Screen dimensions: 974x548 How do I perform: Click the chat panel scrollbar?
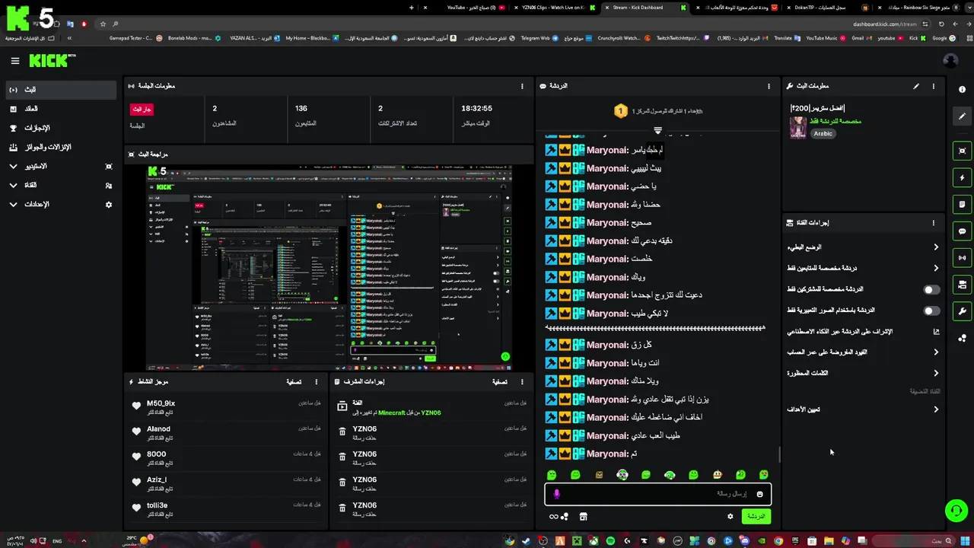point(778,455)
